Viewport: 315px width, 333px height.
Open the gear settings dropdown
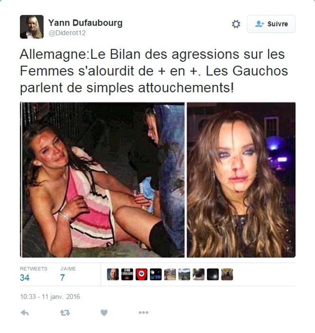(236, 24)
